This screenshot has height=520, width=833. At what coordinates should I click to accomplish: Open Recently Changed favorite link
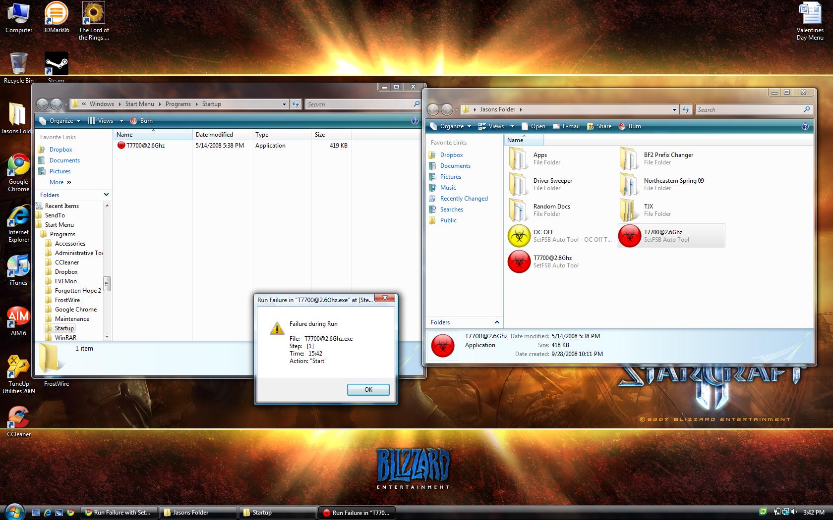(x=464, y=199)
